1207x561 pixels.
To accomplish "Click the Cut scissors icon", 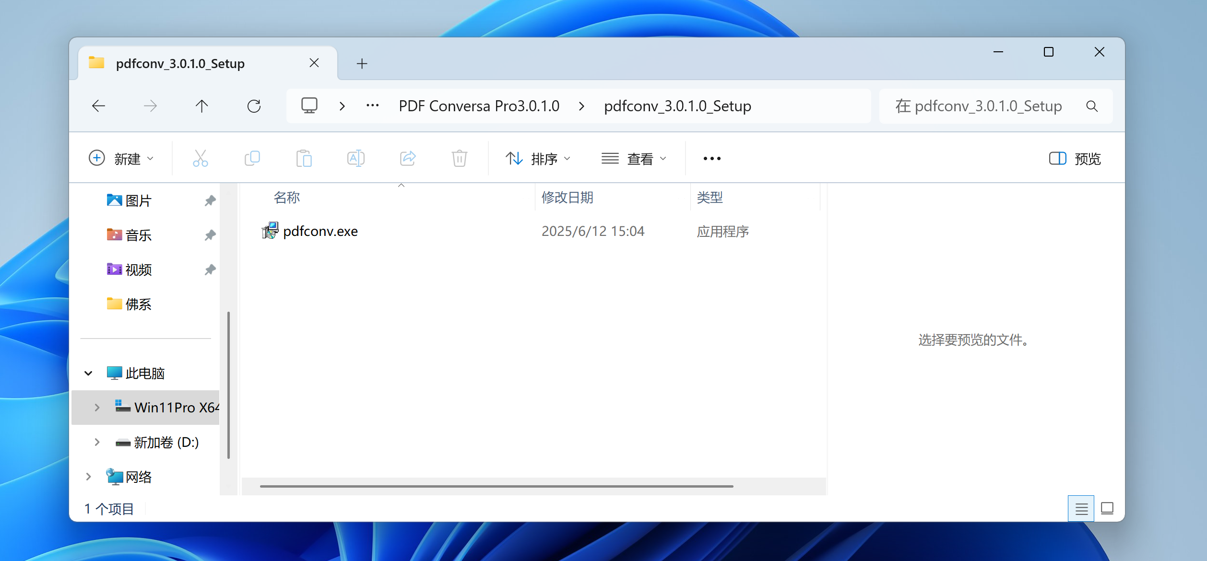I will [x=200, y=158].
